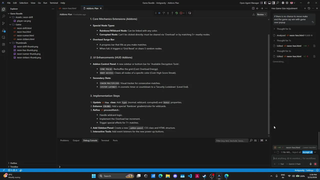Stop debugging with the red square icon

click(181, 13)
